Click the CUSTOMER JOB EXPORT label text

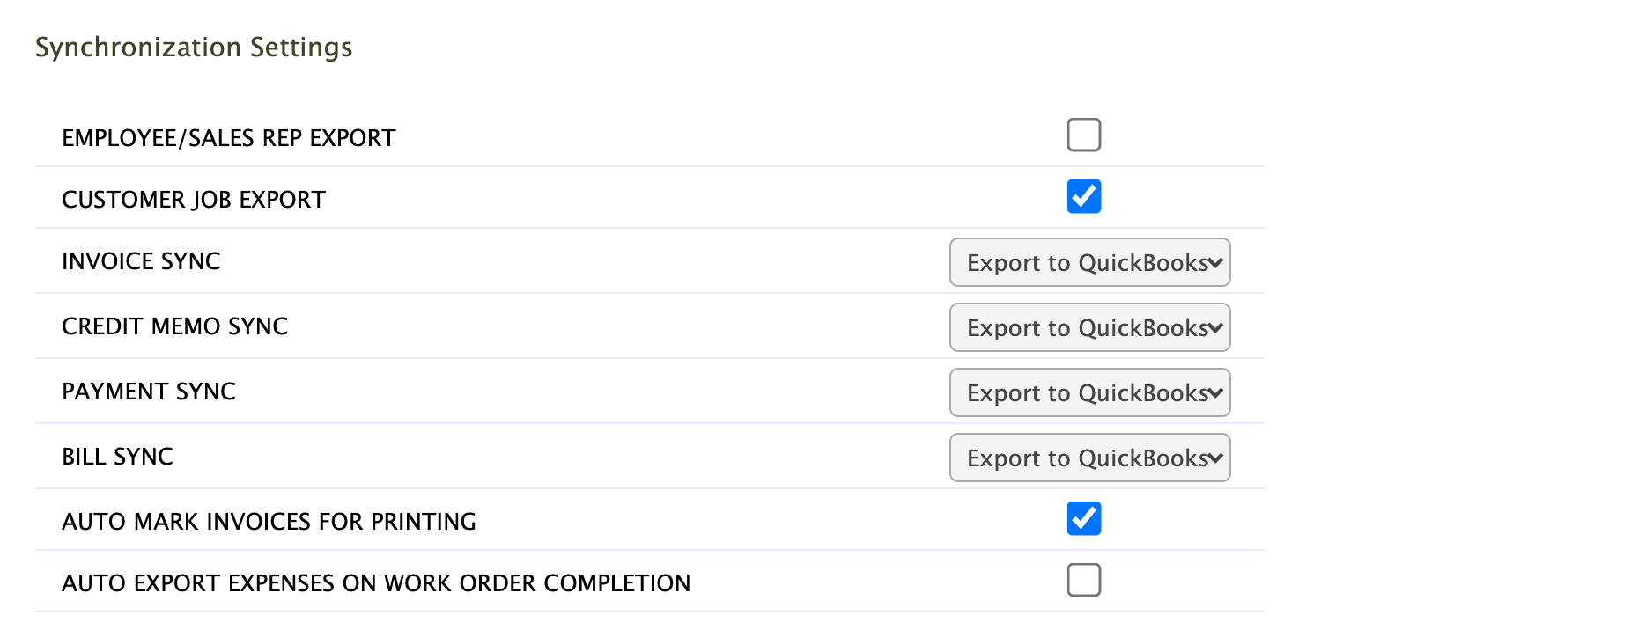point(194,200)
